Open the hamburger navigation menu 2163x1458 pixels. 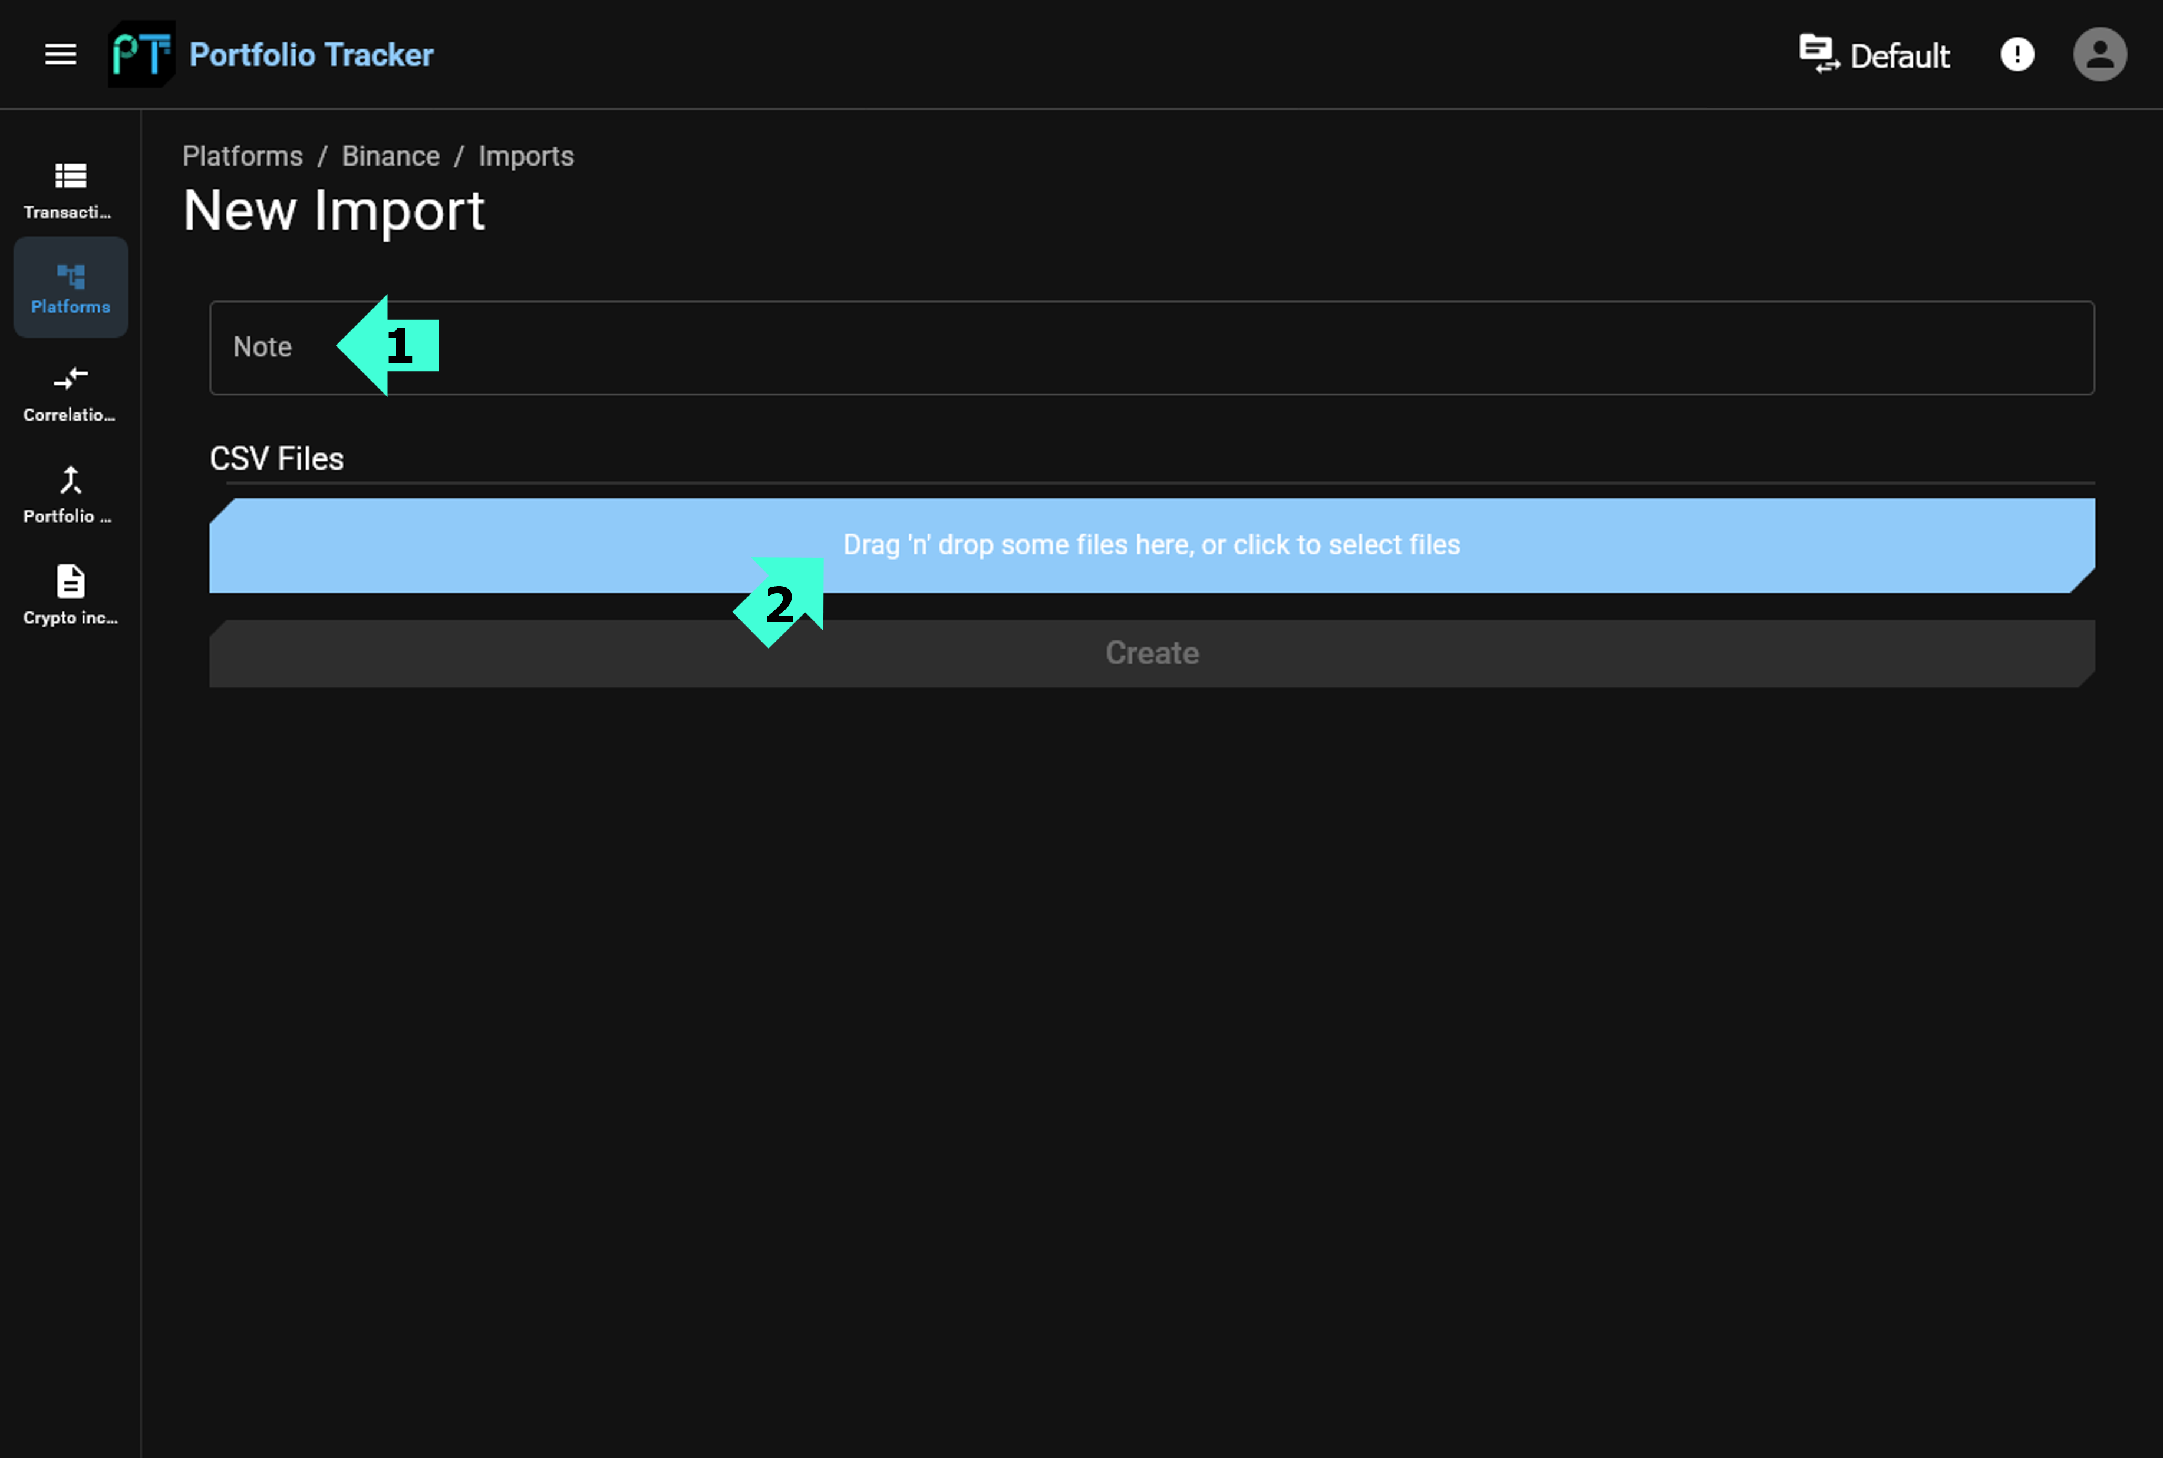(x=61, y=54)
